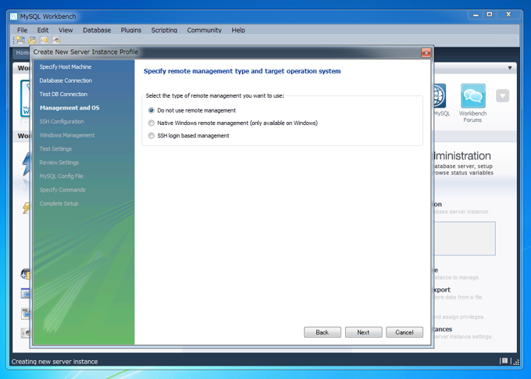Click the open folder toolbar icon
Image resolution: width=531 pixels, height=379 pixels.
pos(33,41)
